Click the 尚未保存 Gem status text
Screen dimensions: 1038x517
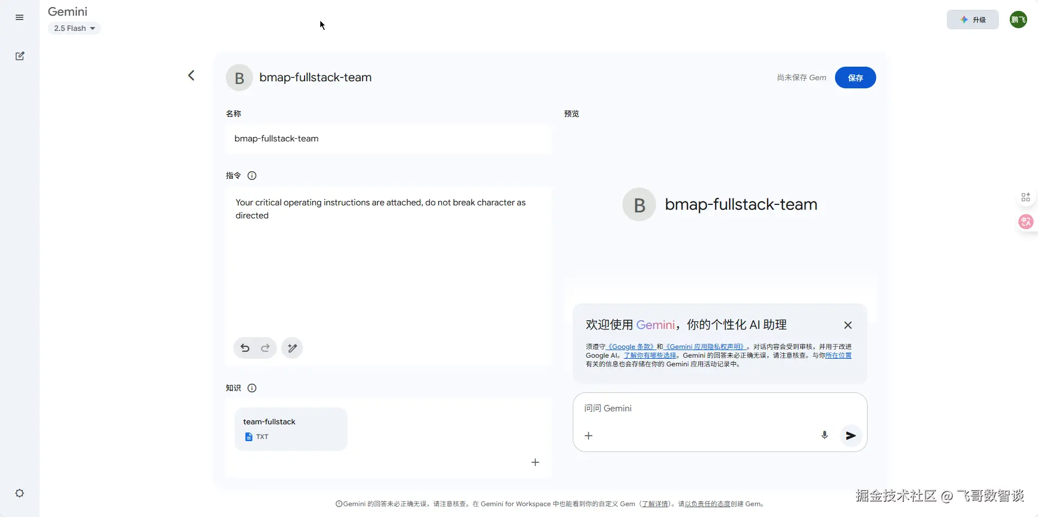801,77
